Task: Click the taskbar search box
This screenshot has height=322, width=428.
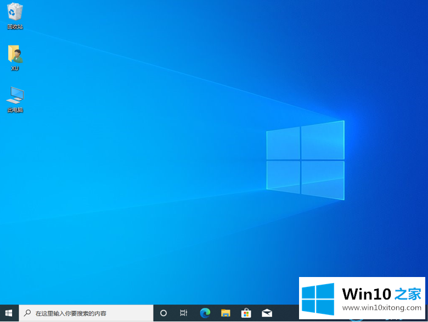Action: coord(86,313)
